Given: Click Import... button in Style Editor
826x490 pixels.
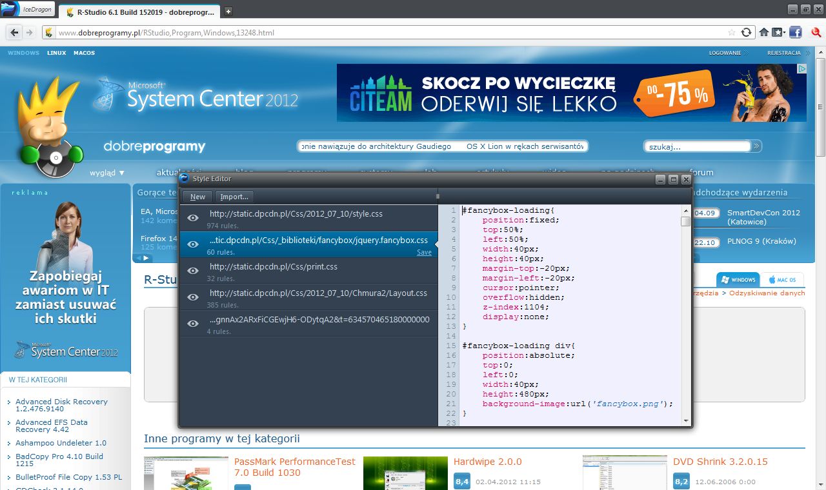Looking at the screenshot, I should point(234,197).
